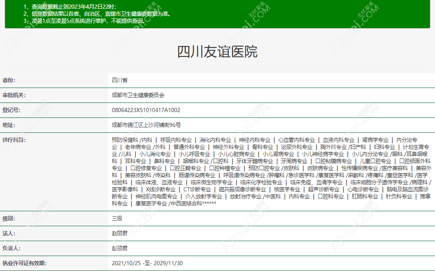The height and width of the screenshot is (271, 435).
Task: Select validity dates 2021/10/25 -至- 2029/11/30
Action: point(147,263)
